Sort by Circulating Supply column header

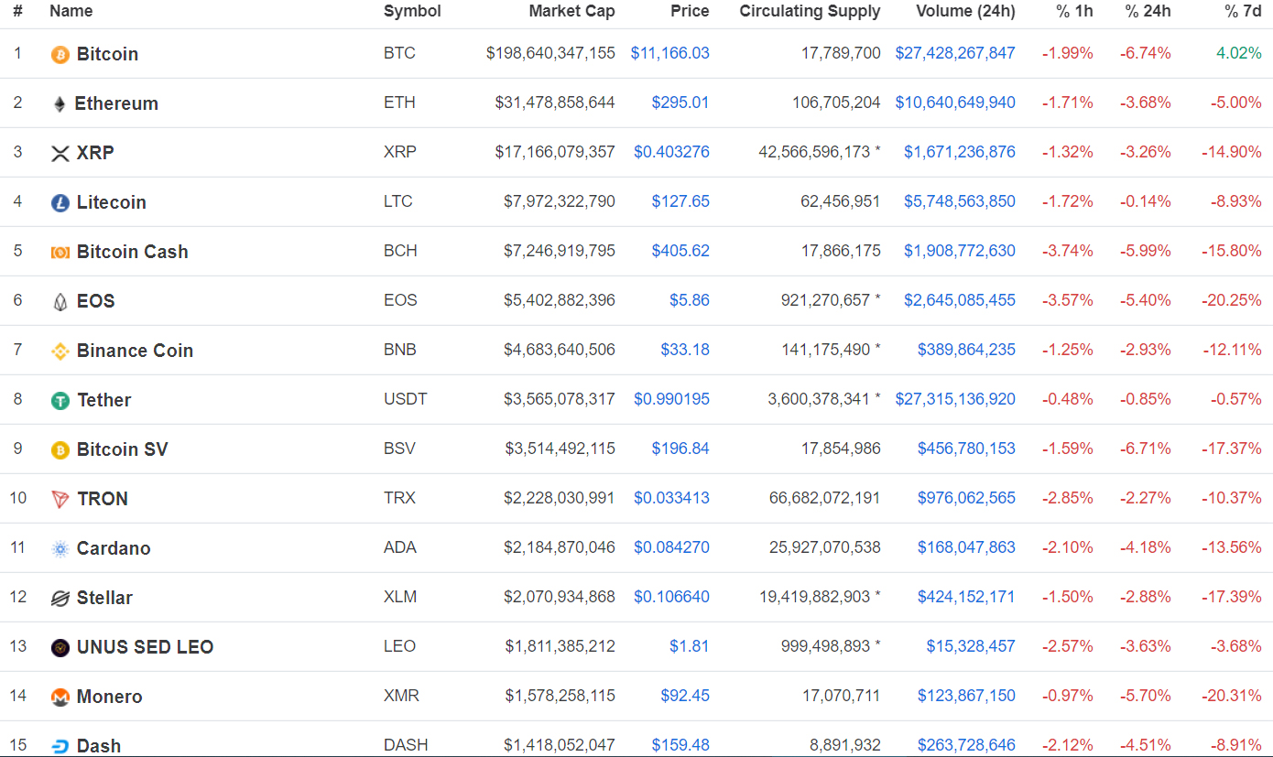tap(810, 12)
